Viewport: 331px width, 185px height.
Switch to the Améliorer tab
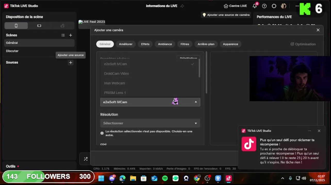pos(126,44)
